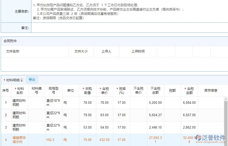Viewport: 228px width, 146px height.
Task: Click the 文件名称 attachment column header
Action: (x=12, y=51)
